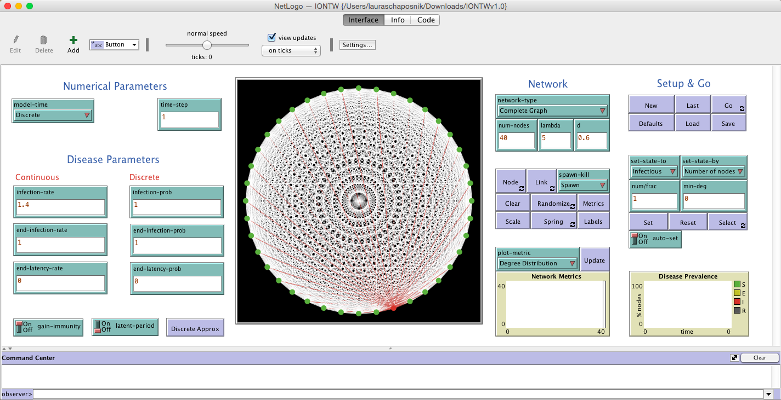781x400 pixels.
Task: Click the Delete trash can icon
Action: point(44,40)
